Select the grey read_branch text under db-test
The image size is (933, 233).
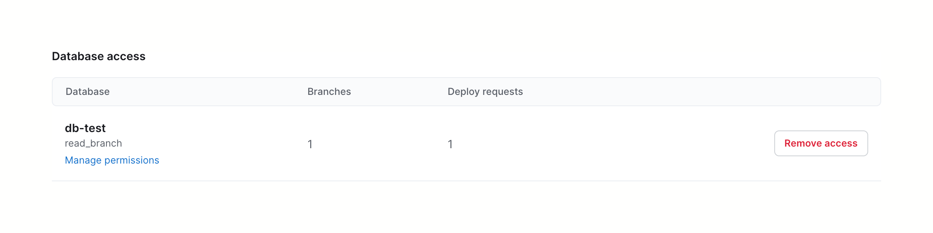point(93,143)
